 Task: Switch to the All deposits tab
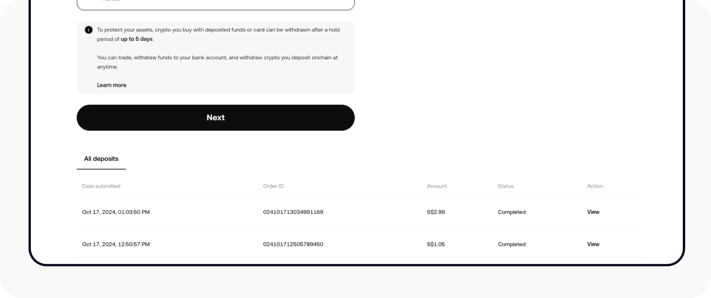pyautogui.click(x=101, y=159)
